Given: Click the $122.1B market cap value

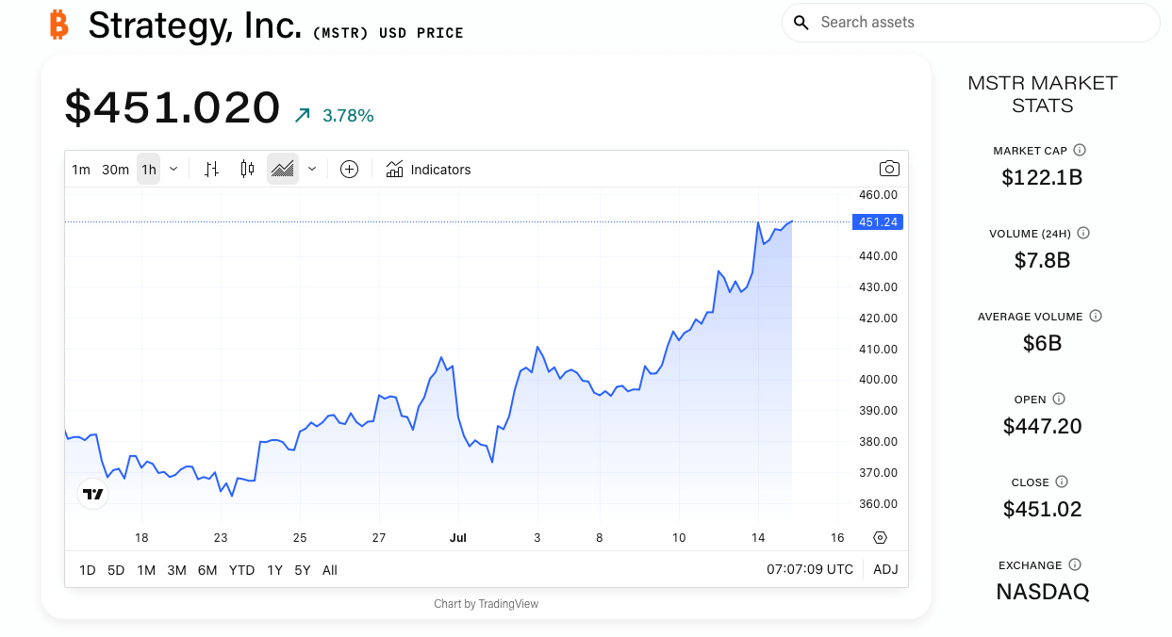Looking at the screenshot, I should coord(1042,177).
